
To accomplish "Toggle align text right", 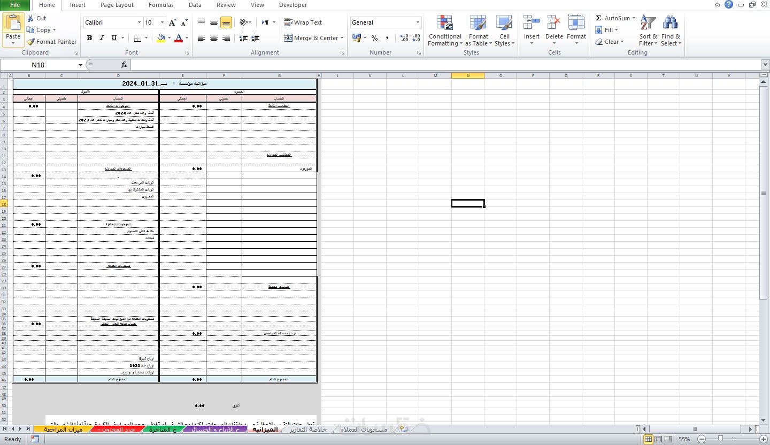I will coord(226,38).
